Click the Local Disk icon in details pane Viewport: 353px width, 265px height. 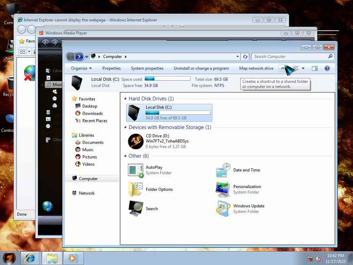point(77,83)
